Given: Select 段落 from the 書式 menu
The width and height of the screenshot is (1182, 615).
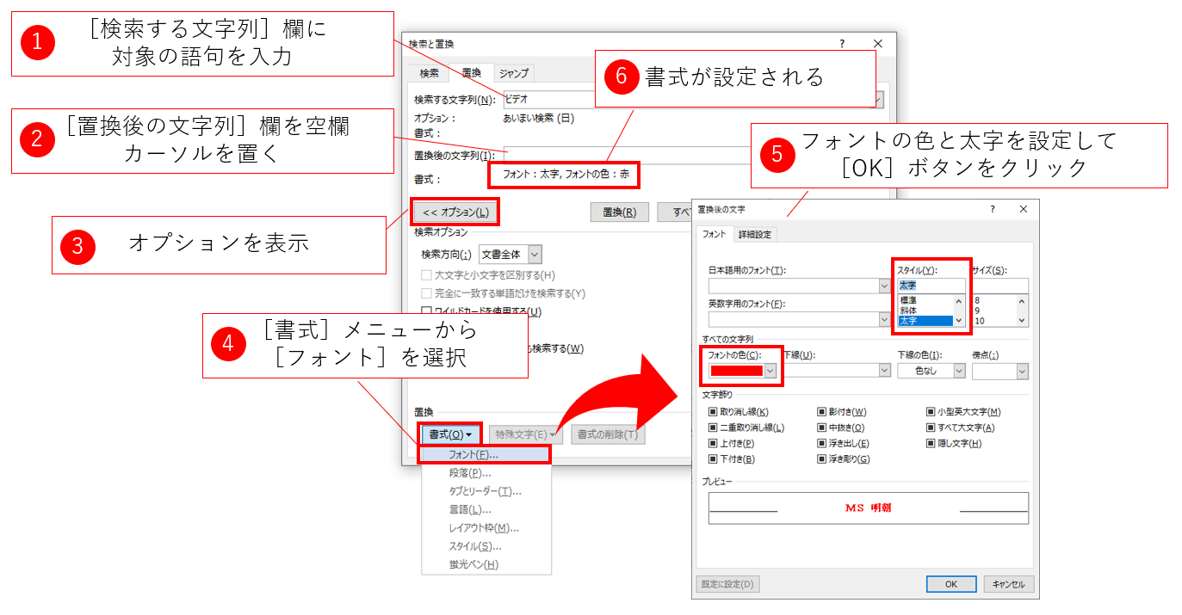Looking at the screenshot, I should [x=470, y=472].
